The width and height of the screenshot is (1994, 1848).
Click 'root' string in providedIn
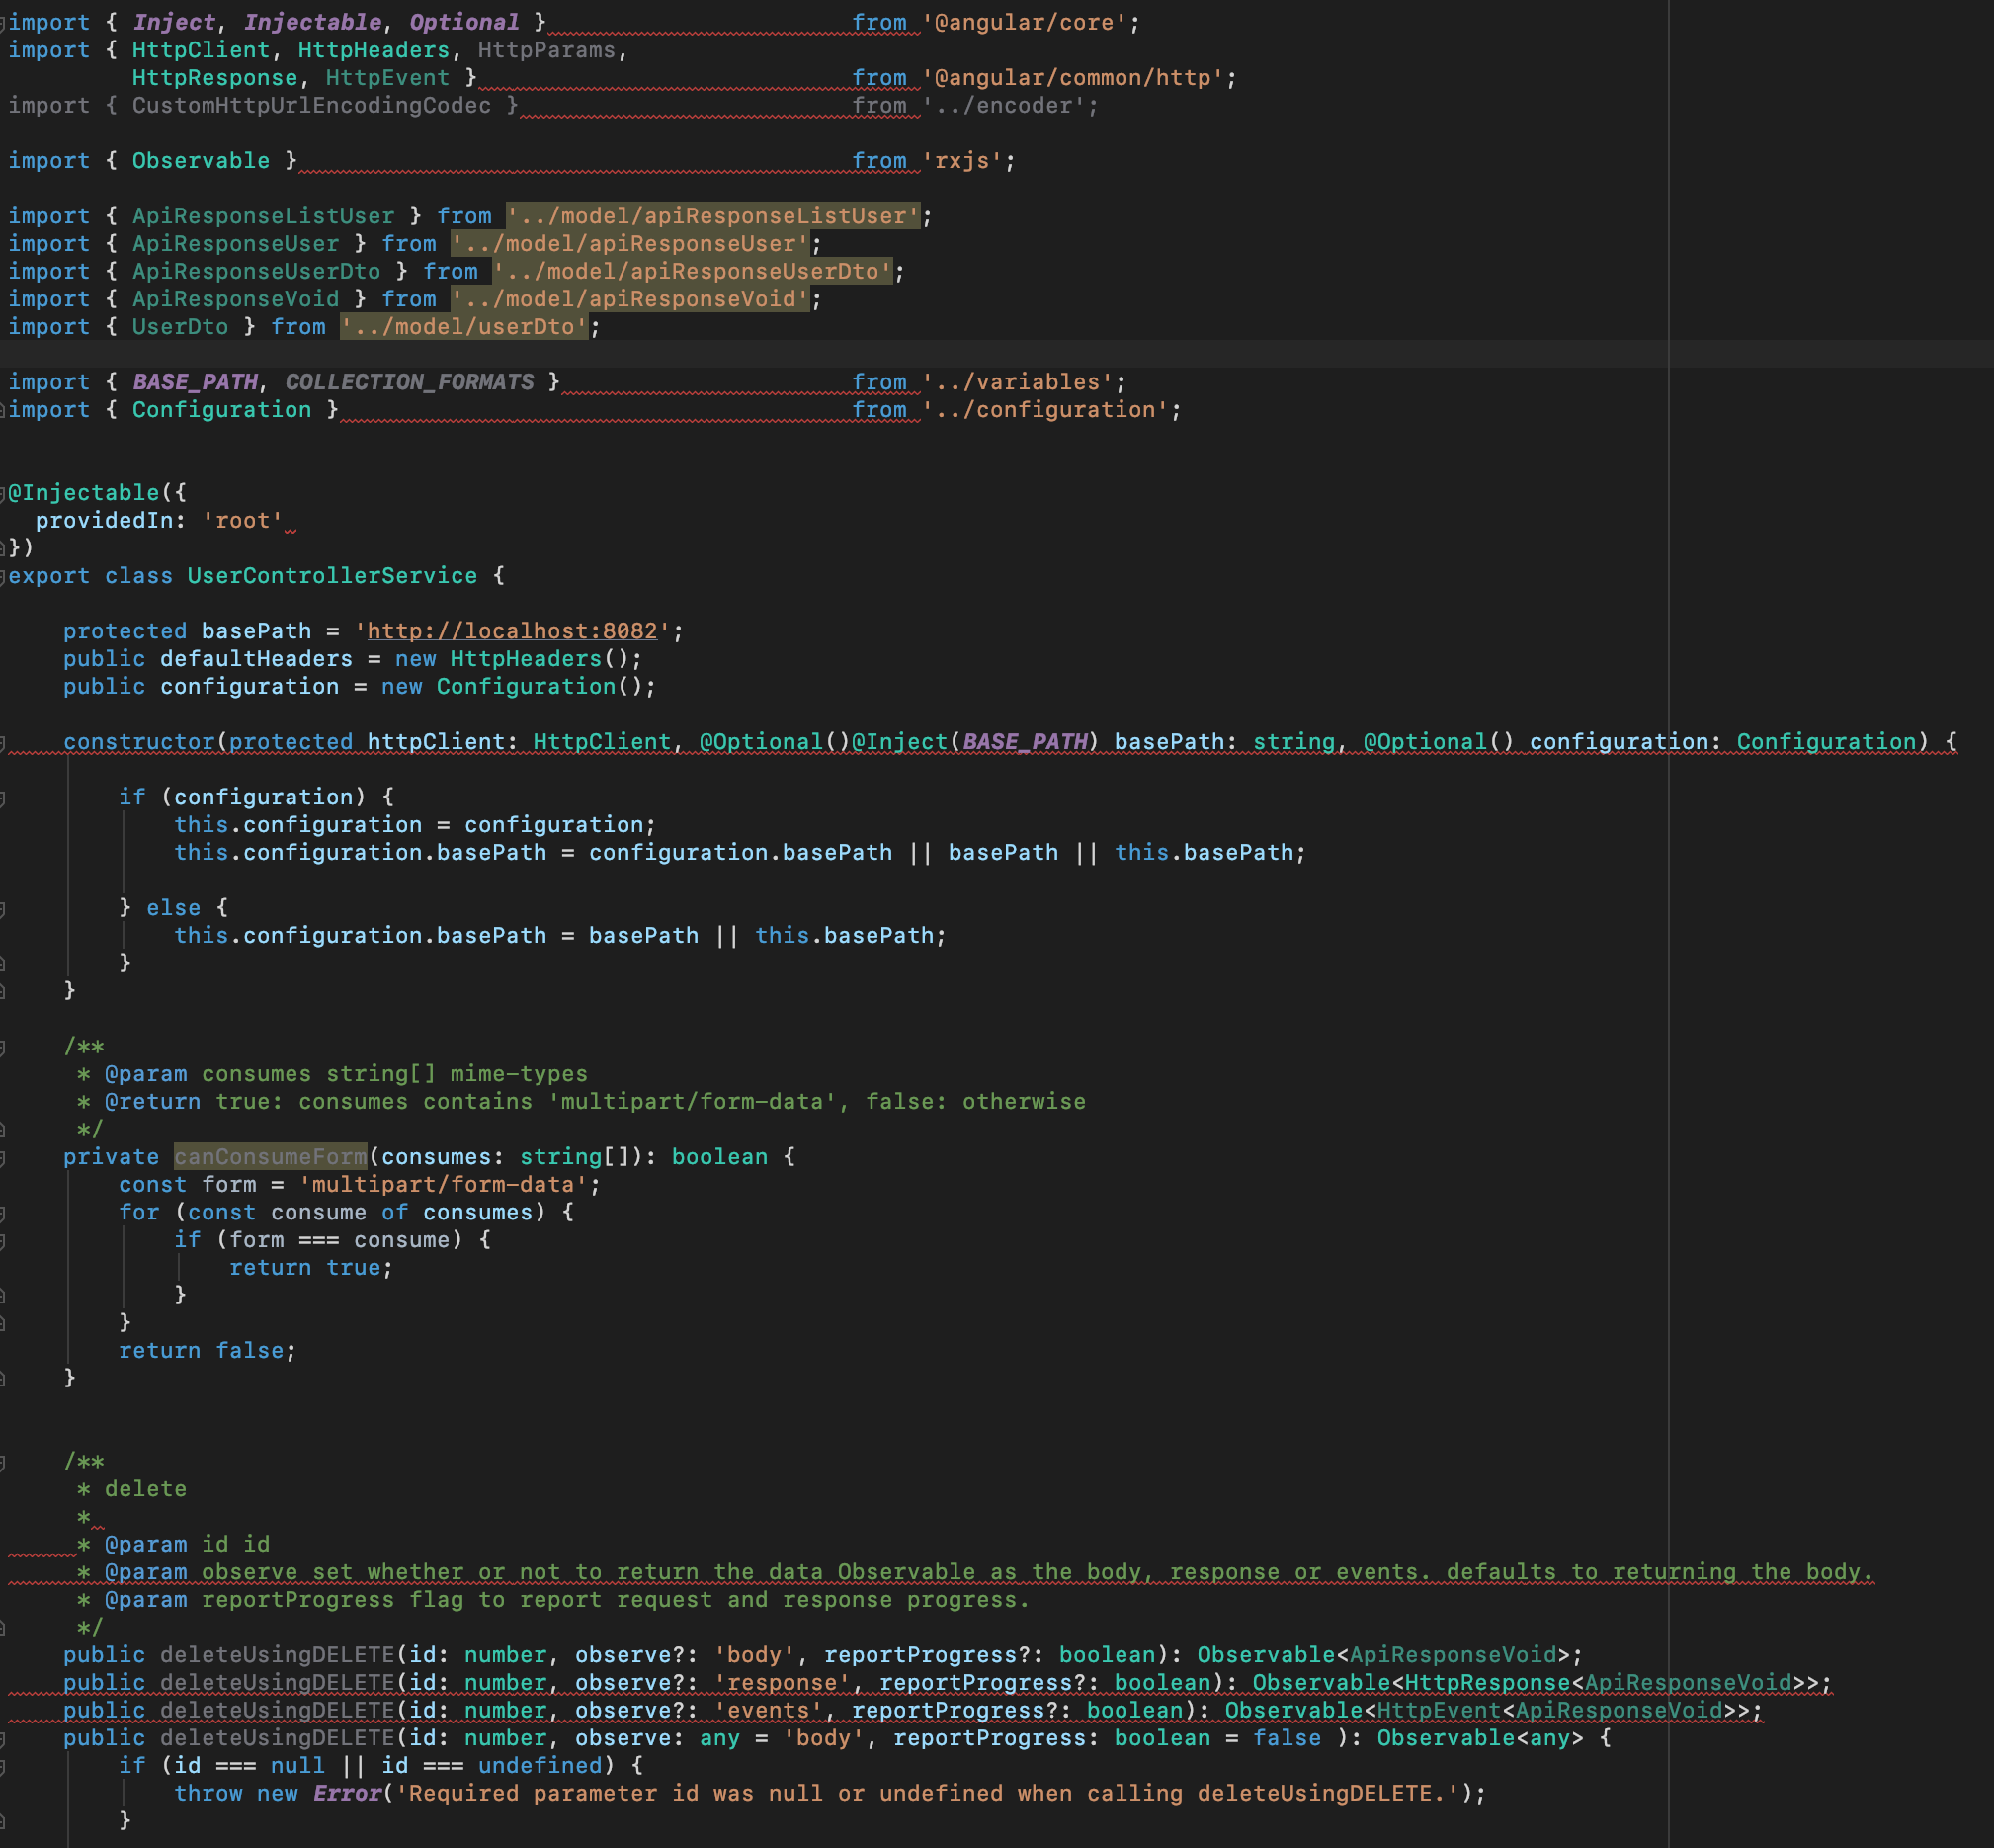coord(242,521)
